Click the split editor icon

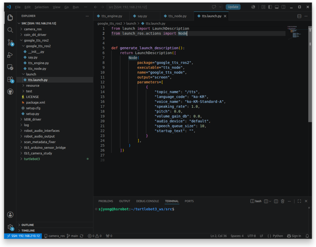299,16
